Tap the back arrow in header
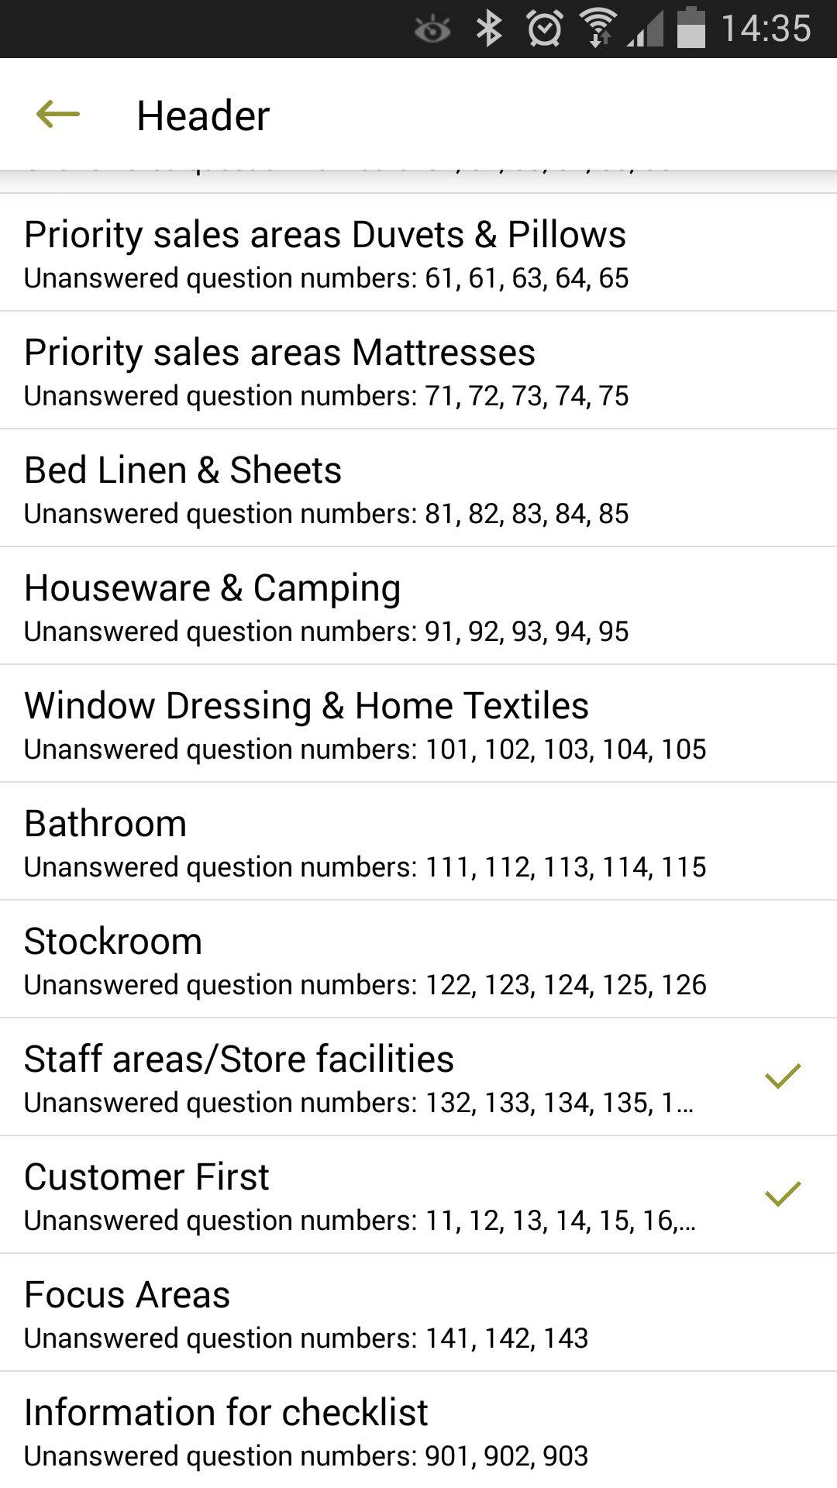Screen dimensions: 837x1488 click(58, 115)
